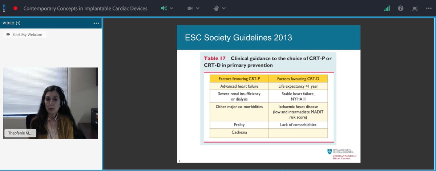The width and height of the screenshot is (436, 171).
Task: Enter full screen mode icon
Action: tap(415, 8)
